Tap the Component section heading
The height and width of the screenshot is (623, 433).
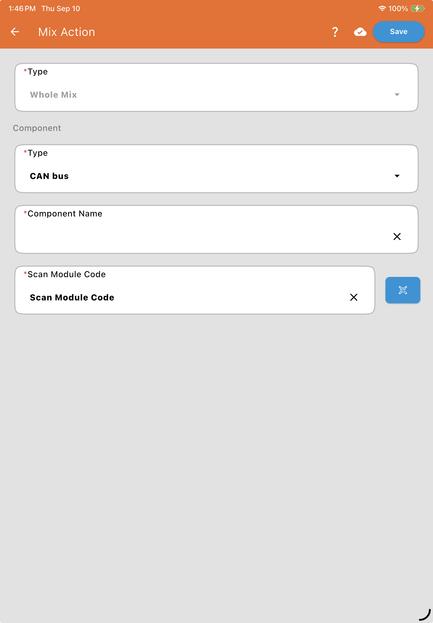[37, 128]
